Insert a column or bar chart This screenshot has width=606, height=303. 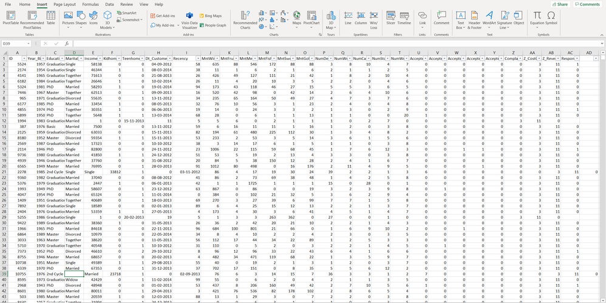coord(263,13)
